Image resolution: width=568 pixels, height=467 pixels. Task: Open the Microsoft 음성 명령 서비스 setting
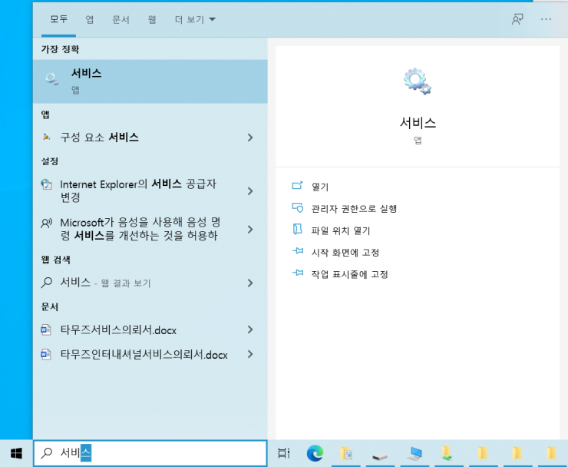150,229
